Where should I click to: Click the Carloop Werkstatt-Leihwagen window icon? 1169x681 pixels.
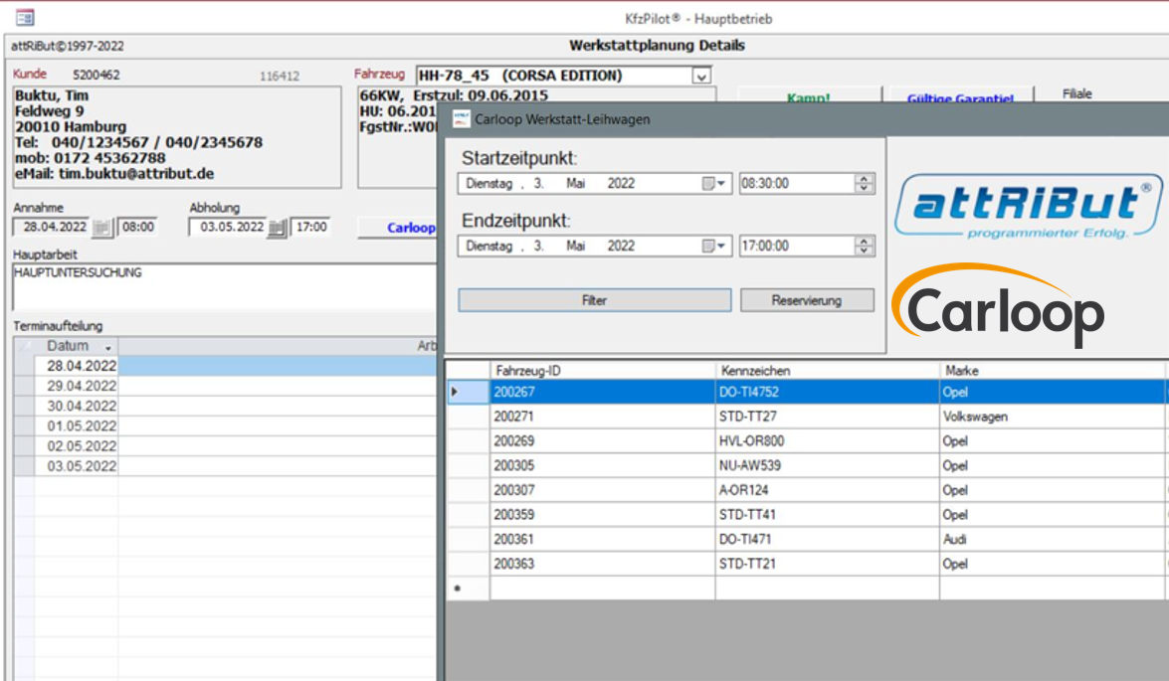462,118
